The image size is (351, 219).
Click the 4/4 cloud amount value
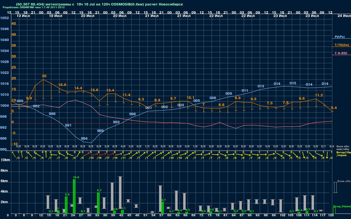(x=331, y=146)
